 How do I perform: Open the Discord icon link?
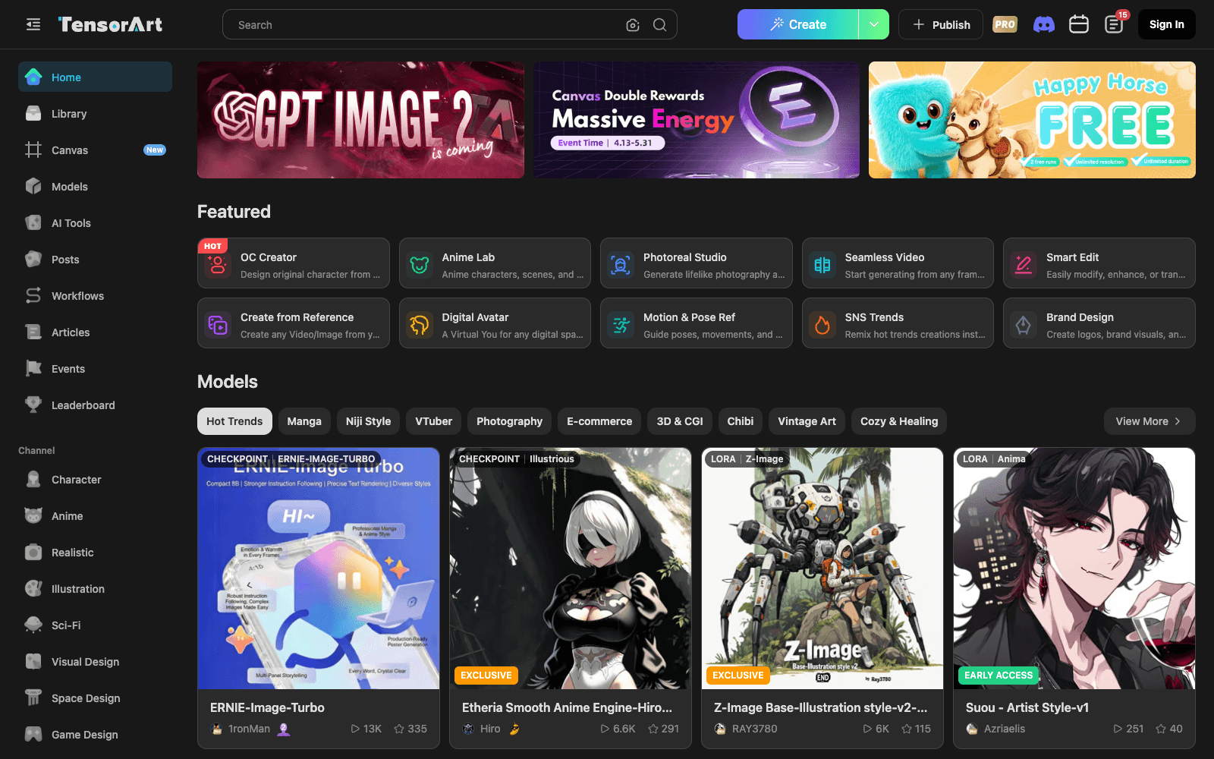coord(1044,24)
